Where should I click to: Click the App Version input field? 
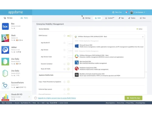(70, 51)
